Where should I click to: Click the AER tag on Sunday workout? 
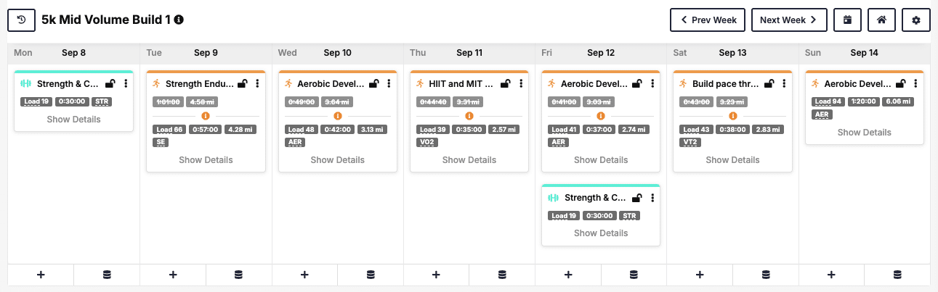[822, 114]
